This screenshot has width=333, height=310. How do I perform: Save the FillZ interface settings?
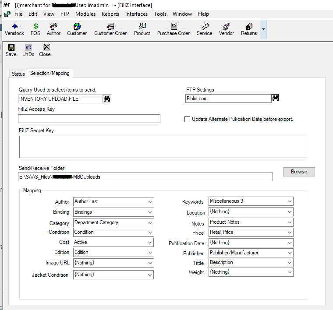11,50
